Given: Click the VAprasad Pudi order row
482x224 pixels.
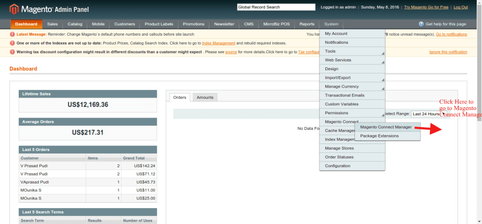Looking at the screenshot, I should pyautogui.click(x=88, y=182).
